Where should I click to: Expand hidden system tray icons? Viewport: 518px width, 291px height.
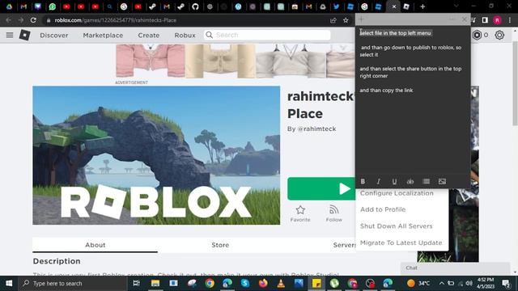tap(442, 284)
